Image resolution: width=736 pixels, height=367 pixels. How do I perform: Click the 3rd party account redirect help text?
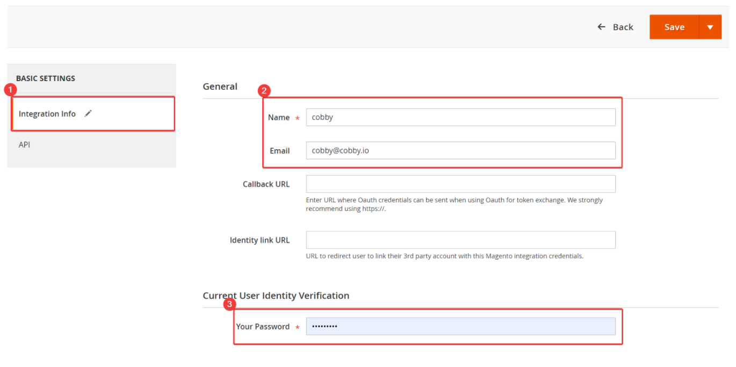(444, 256)
